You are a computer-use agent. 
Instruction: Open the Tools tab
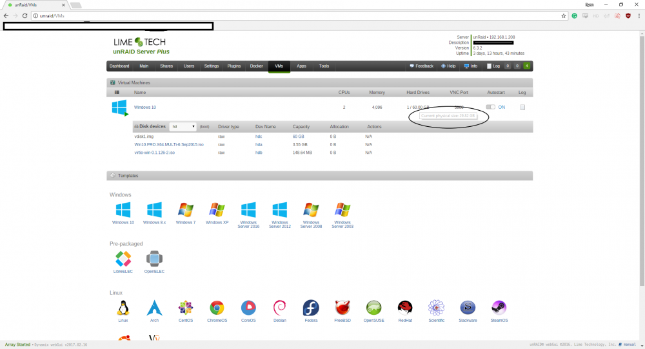pyautogui.click(x=324, y=66)
